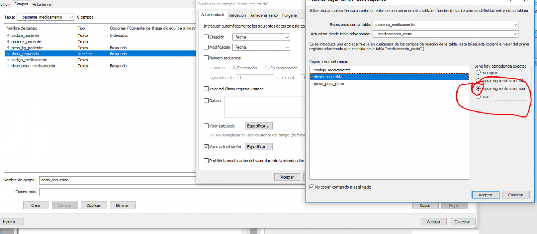
Task: Expand 'Empezando con la tabla' dropdown
Action: [445, 25]
